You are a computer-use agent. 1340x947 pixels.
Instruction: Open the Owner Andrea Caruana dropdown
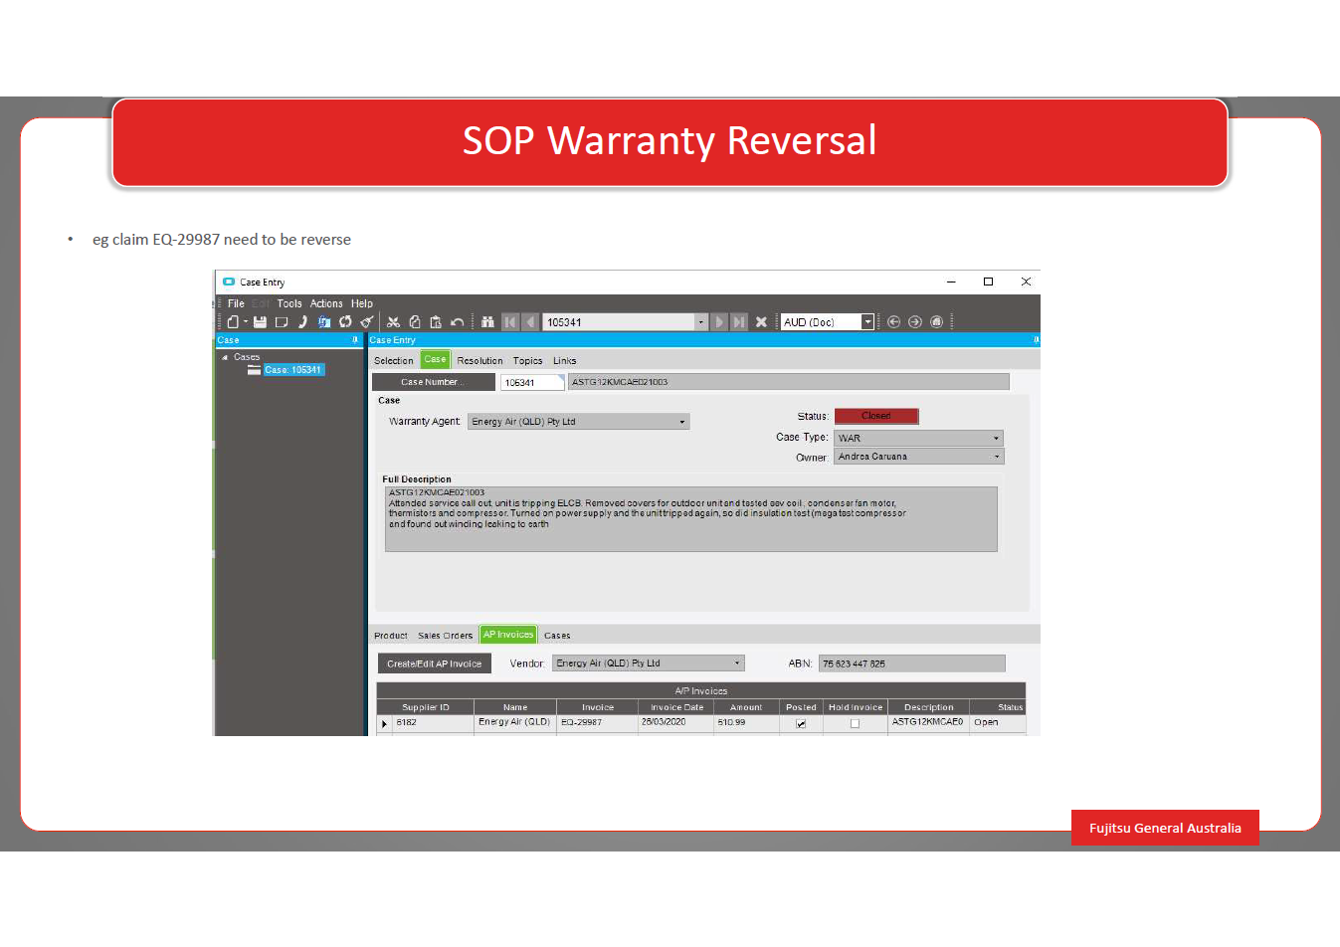pyautogui.click(x=997, y=457)
